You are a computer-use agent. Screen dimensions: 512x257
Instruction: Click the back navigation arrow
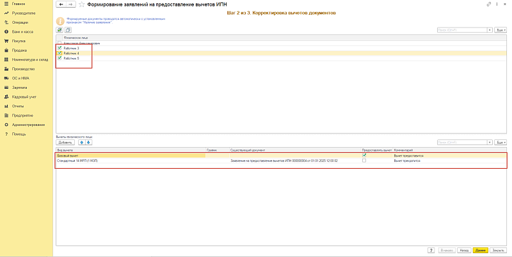pos(61,4)
